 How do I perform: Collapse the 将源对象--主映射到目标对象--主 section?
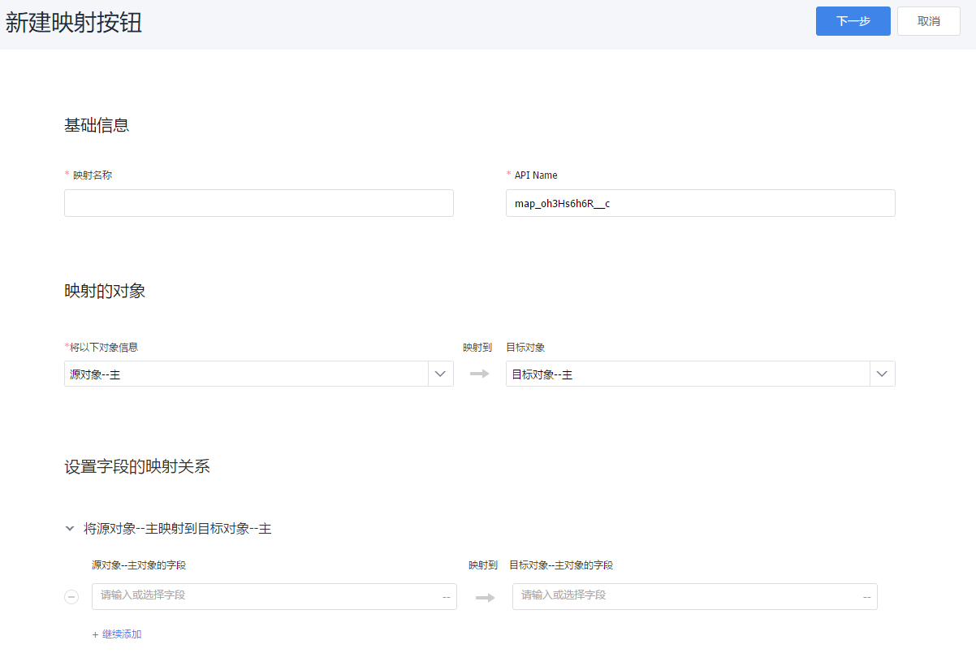click(70, 528)
